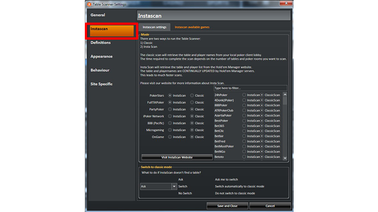Set BetNGo to InstaScan
The width and height of the screenshot is (378, 212).
tap(244, 152)
